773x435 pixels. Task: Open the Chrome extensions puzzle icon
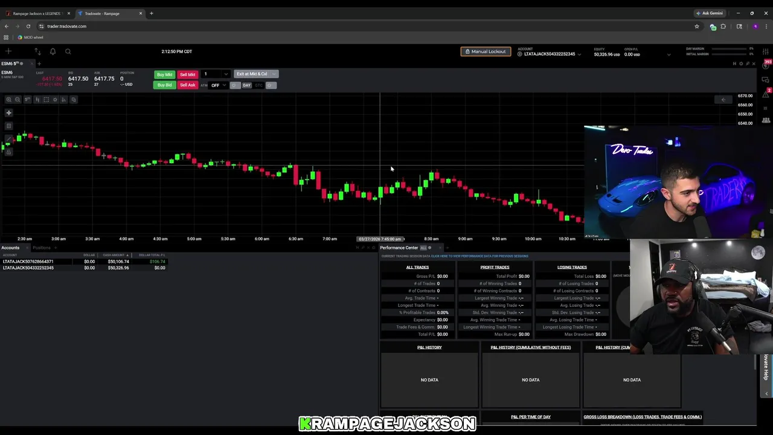tap(723, 26)
